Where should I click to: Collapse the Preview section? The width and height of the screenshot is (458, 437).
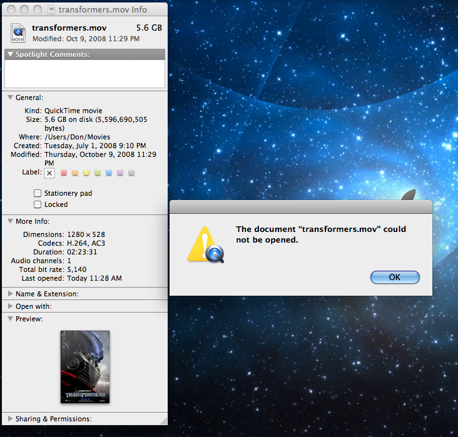point(10,318)
